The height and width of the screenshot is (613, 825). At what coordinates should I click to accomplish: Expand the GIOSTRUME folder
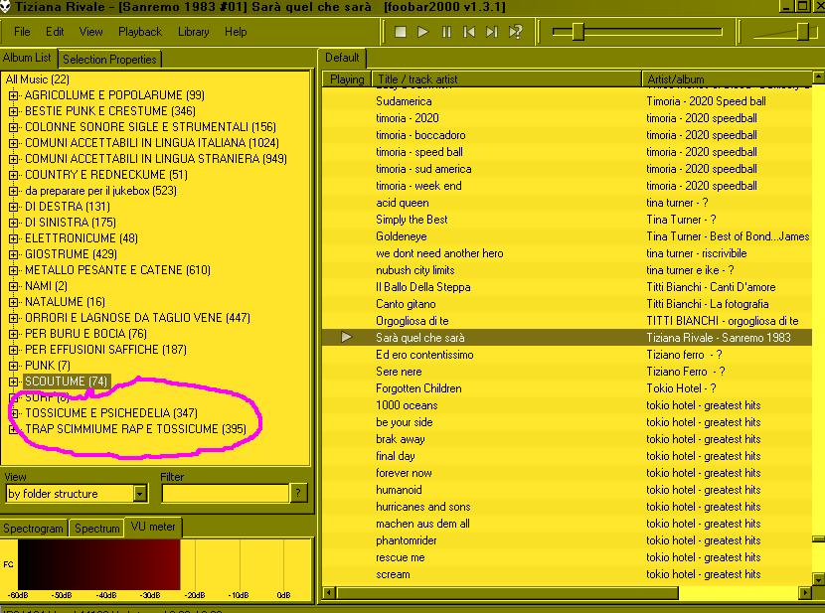[14, 254]
